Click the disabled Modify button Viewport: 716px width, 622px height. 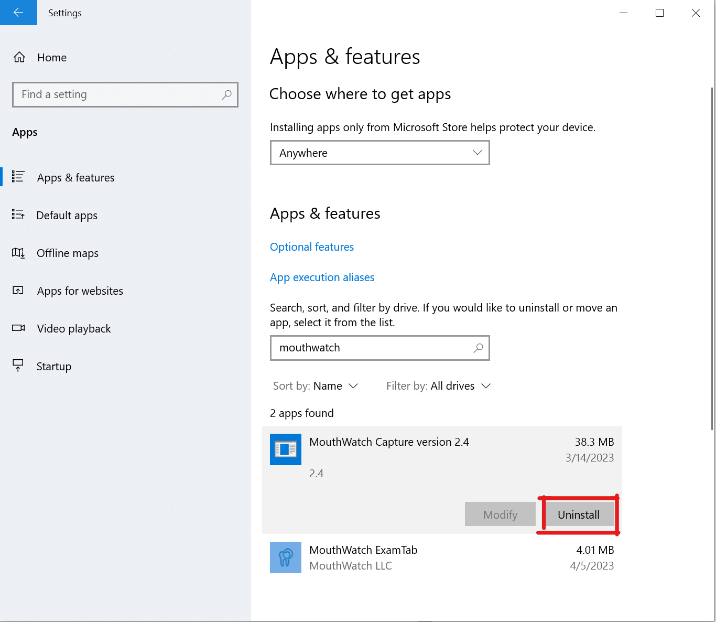[x=500, y=514]
